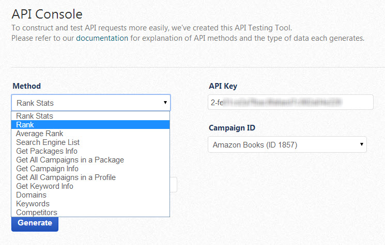Open the documentation link
Image resolution: width=385 pixels, height=245 pixels.
[102, 38]
